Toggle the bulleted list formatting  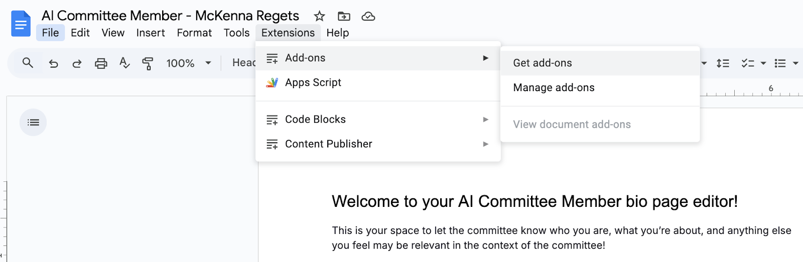point(780,63)
